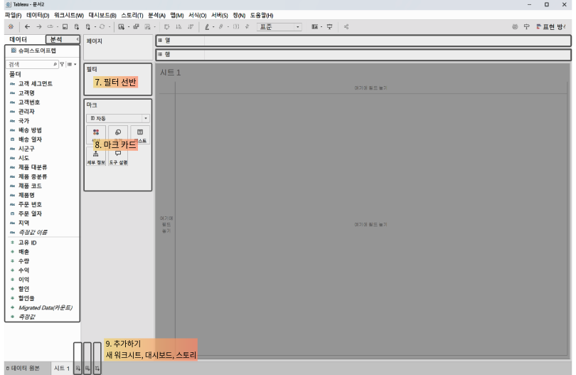Open the mark type 자동 dropdown
This screenshot has height=375, width=576.
click(117, 118)
